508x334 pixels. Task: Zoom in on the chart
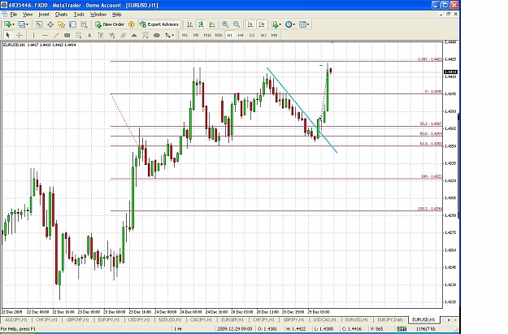[x=225, y=24]
